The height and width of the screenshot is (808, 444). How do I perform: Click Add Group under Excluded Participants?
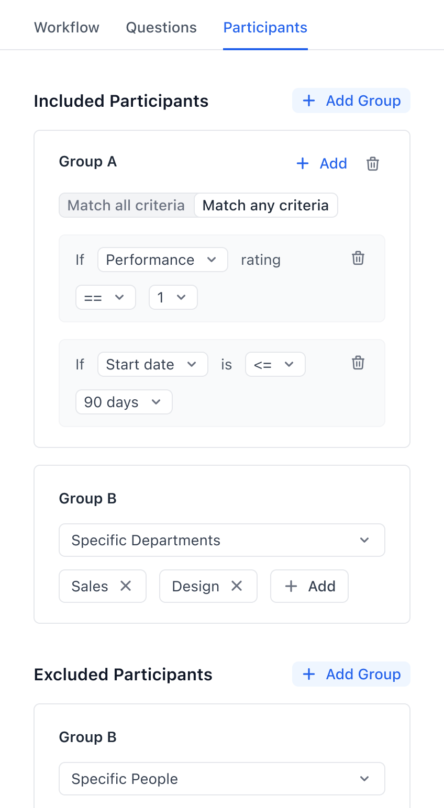[x=351, y=674]
